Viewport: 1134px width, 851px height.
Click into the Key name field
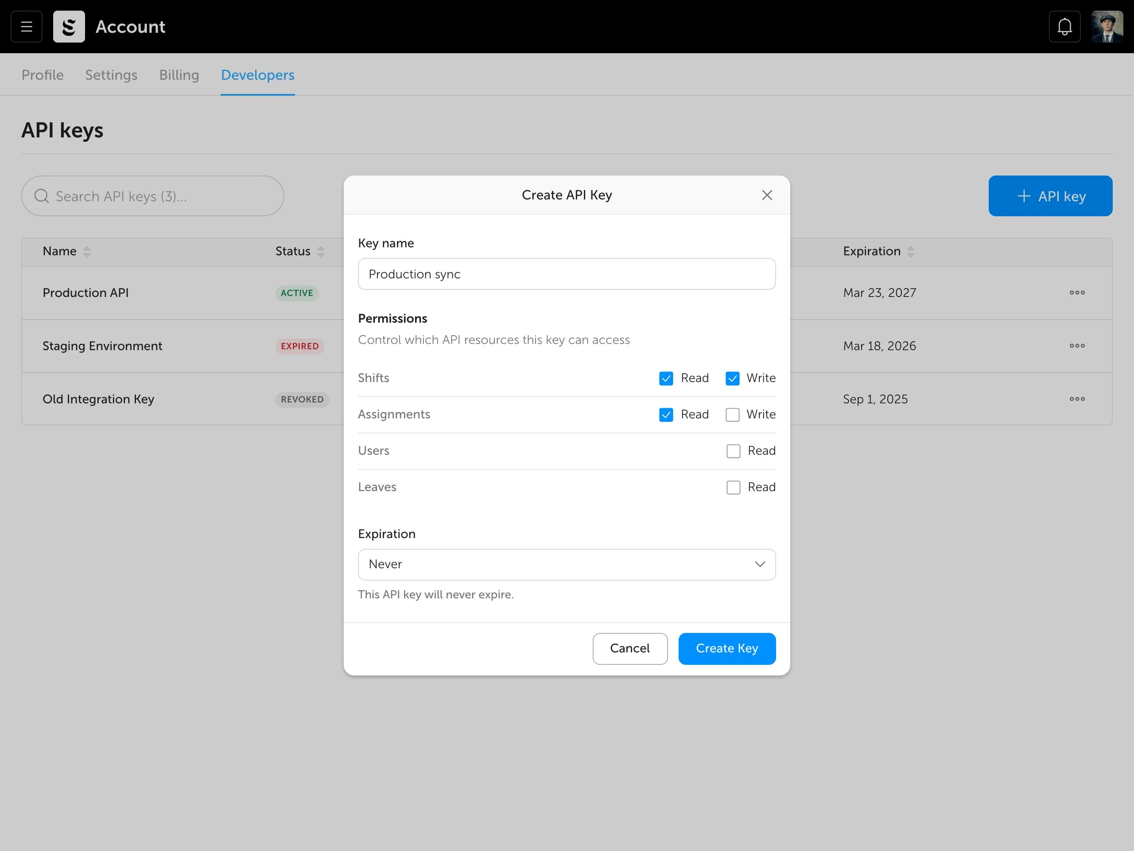pyautogui.click(x=567, y=274)
